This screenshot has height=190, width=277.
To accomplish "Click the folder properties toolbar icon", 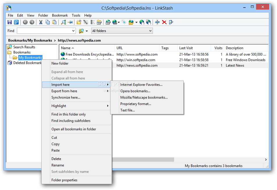I will (x=99, y=22).
